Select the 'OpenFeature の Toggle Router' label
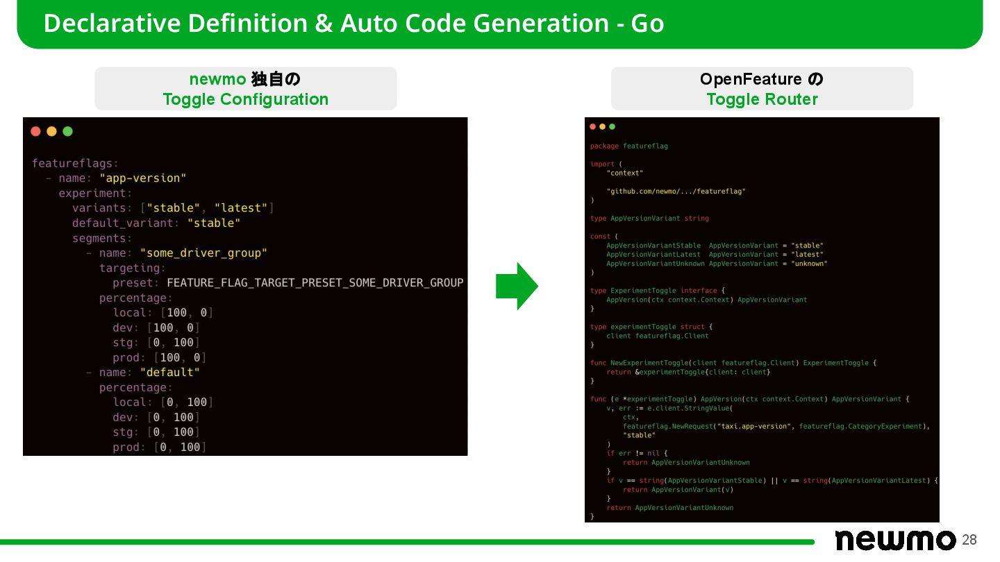Screen dimensions: 1000x562 pyautogui.click(x=762, y=89)
